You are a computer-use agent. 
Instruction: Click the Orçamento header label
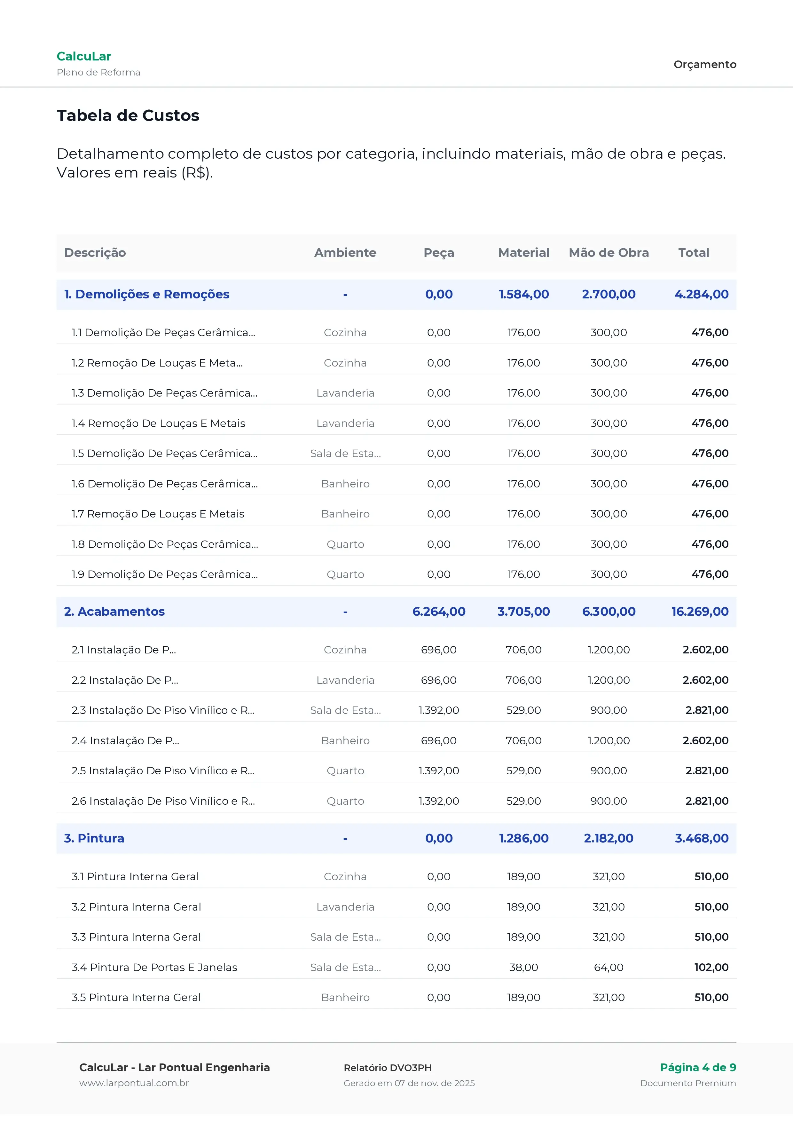(704, 65)
